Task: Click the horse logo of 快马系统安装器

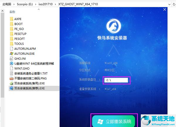Action: pos(114,26)
